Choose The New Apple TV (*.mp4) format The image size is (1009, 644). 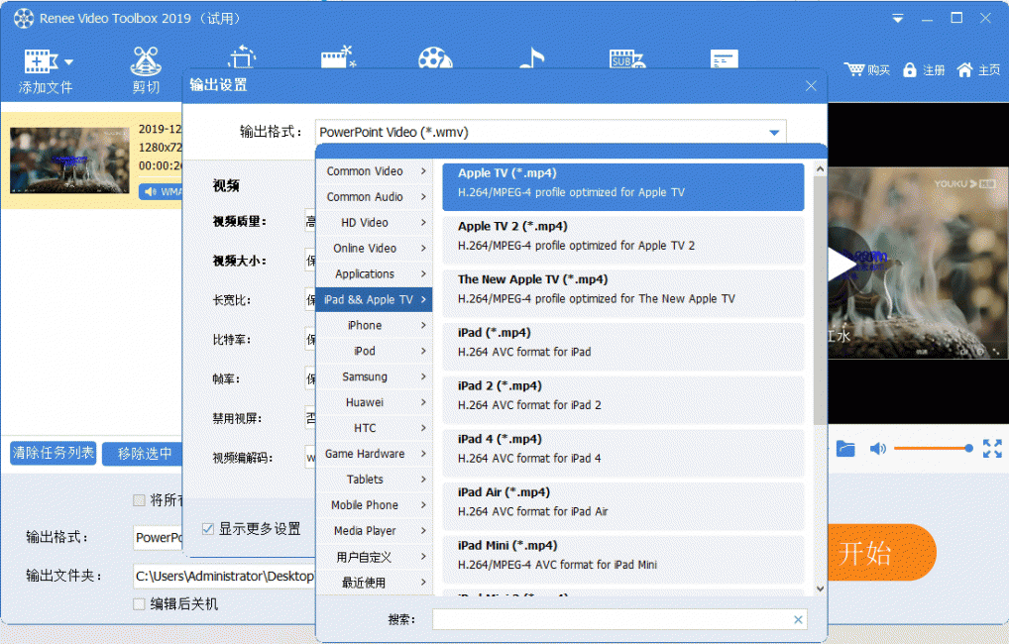point(622,293)
